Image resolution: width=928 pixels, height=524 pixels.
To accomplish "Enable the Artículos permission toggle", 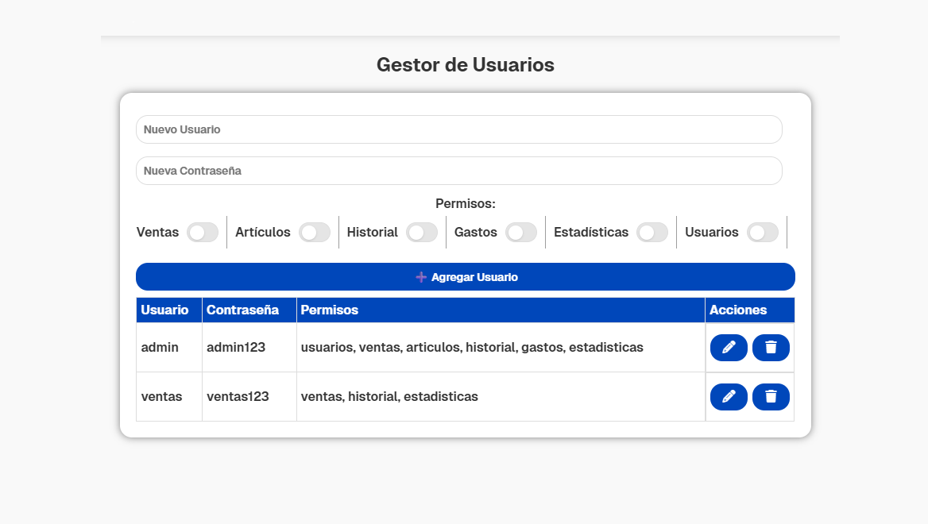I will pos(315,232).
